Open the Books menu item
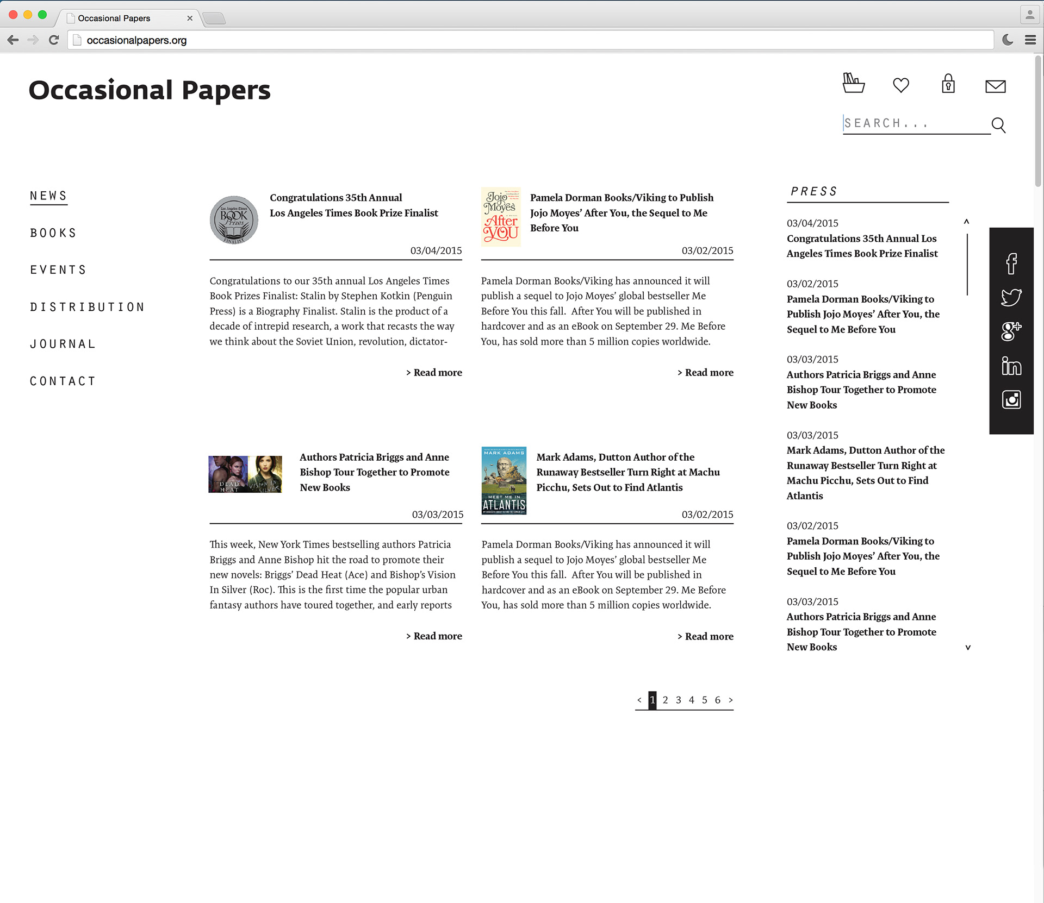This screenshot has height=903, width=1044. (x=53, y=233)
